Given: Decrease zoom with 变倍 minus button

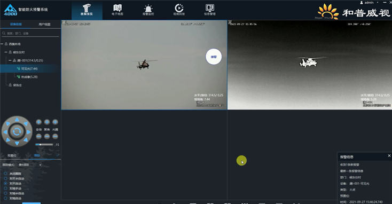Looking at the screenshot, I should 38,136.
